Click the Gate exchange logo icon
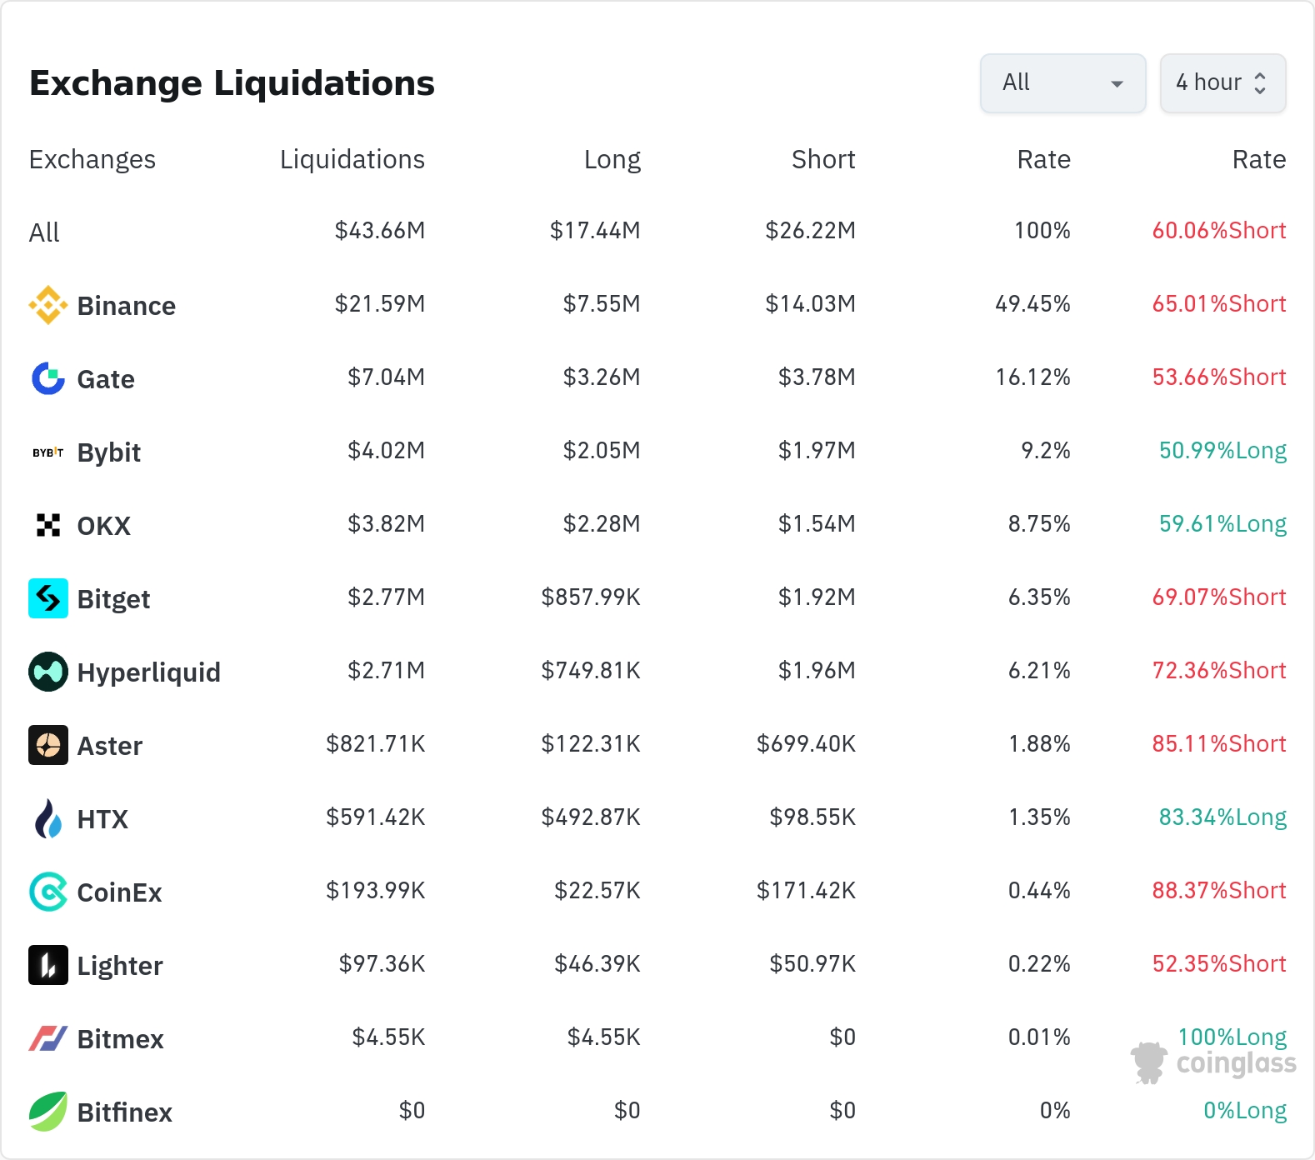This screenshot has width=1315, height=1160. pos(48,378)
